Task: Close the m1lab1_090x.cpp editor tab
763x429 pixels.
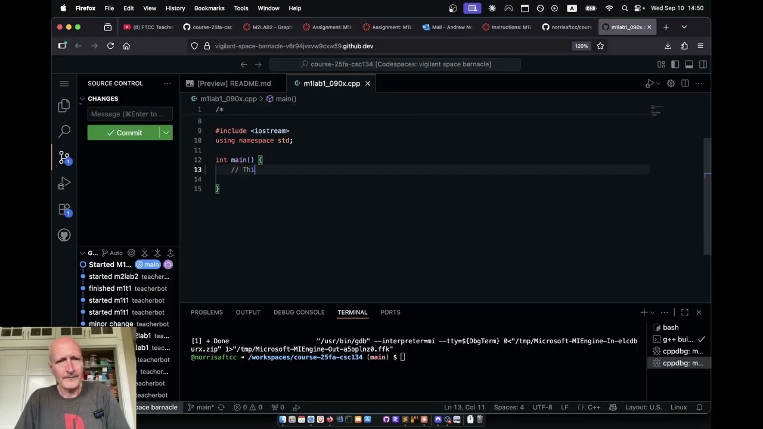Action: click(x=368, y=83)
